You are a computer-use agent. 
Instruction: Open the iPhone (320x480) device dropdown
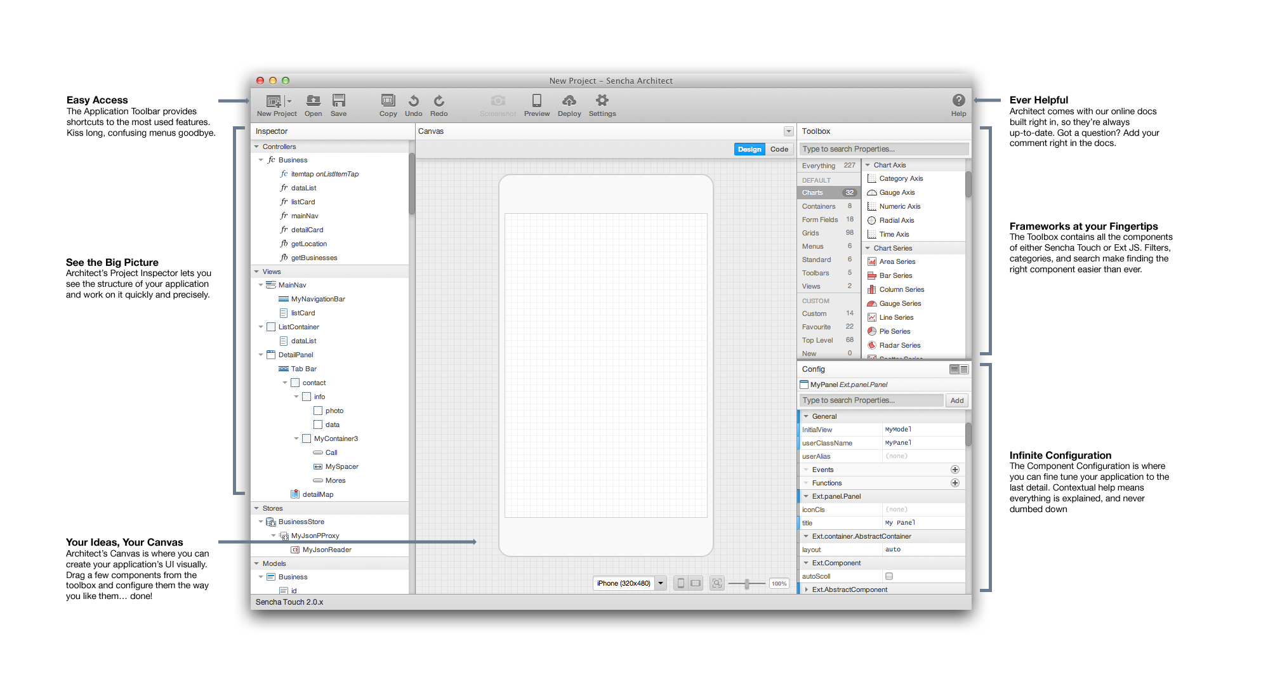661,583
